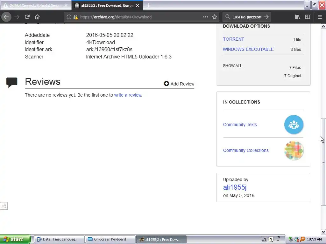Screen dimensions: 326x244
Task: Click the page scrollbar up arrow
Action: click(323, 26)
